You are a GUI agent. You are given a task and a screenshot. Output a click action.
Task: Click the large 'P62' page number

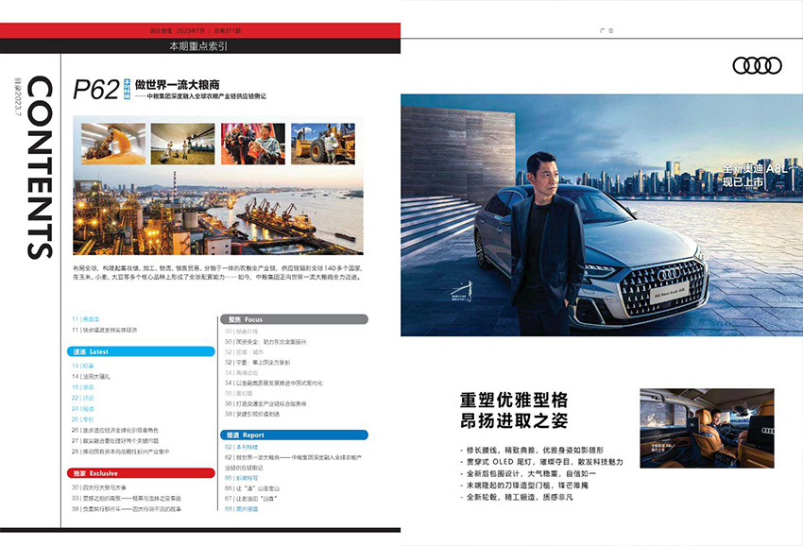coord(95,90)
